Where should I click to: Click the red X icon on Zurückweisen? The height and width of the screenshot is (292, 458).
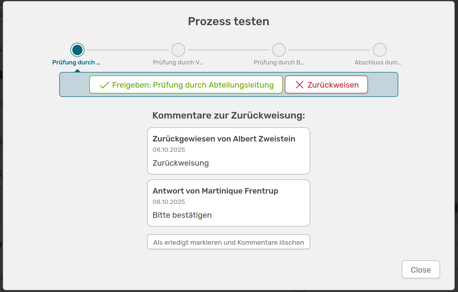point(299,85)
